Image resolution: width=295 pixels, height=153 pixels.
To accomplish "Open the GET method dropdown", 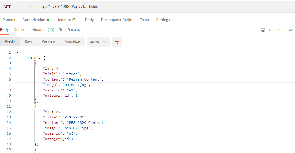I will (17, 7).
